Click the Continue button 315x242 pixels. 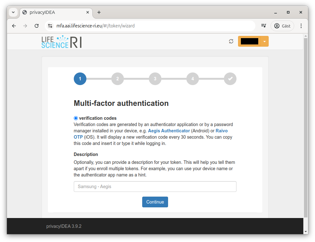click(x=155, y=202)
